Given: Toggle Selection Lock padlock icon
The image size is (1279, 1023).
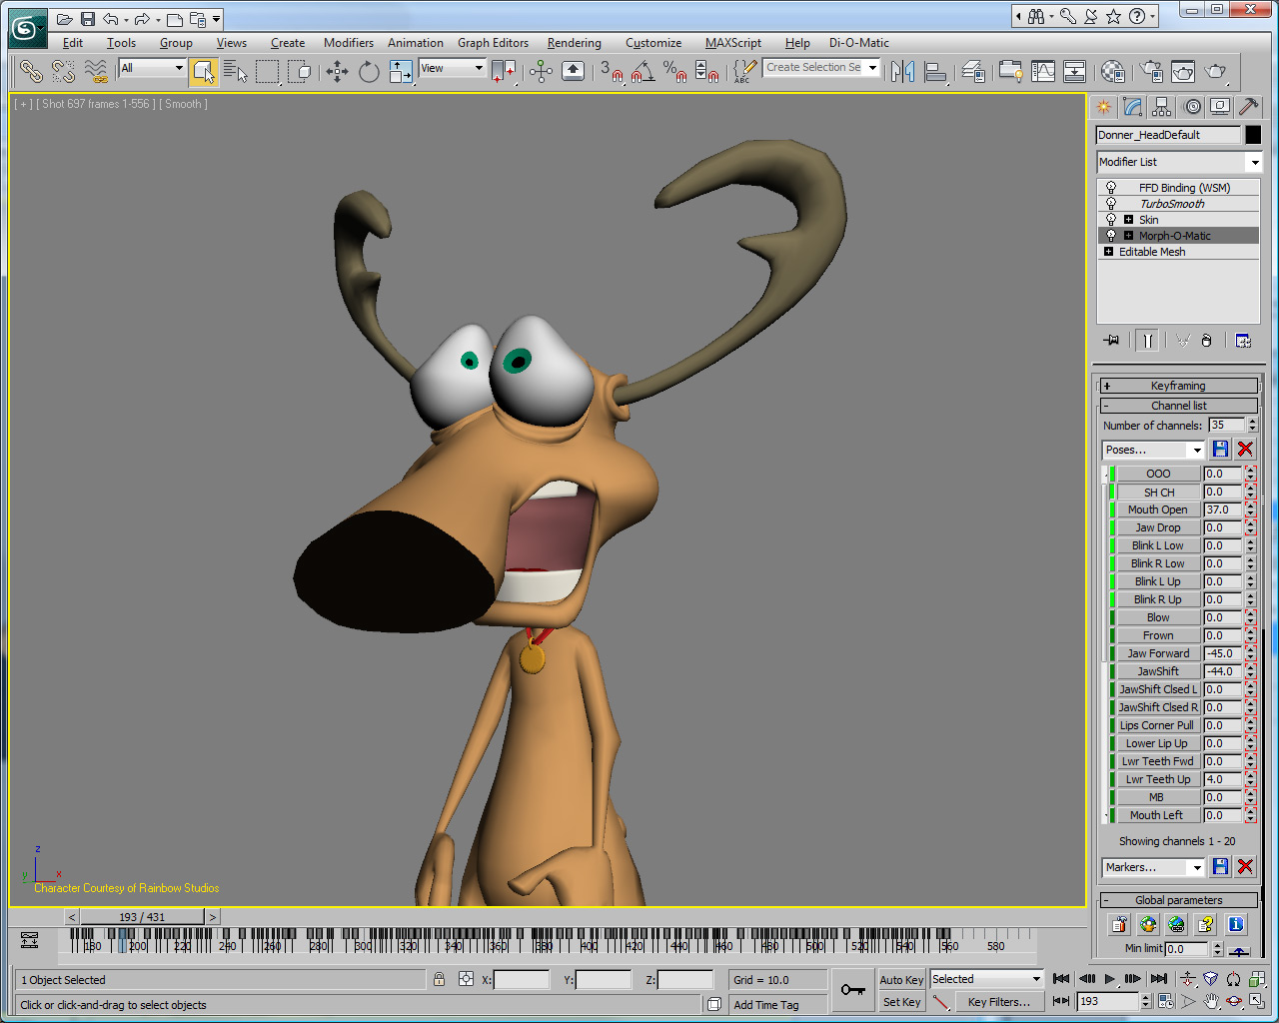Looking at the screenshot, I should tap(439, 979).
